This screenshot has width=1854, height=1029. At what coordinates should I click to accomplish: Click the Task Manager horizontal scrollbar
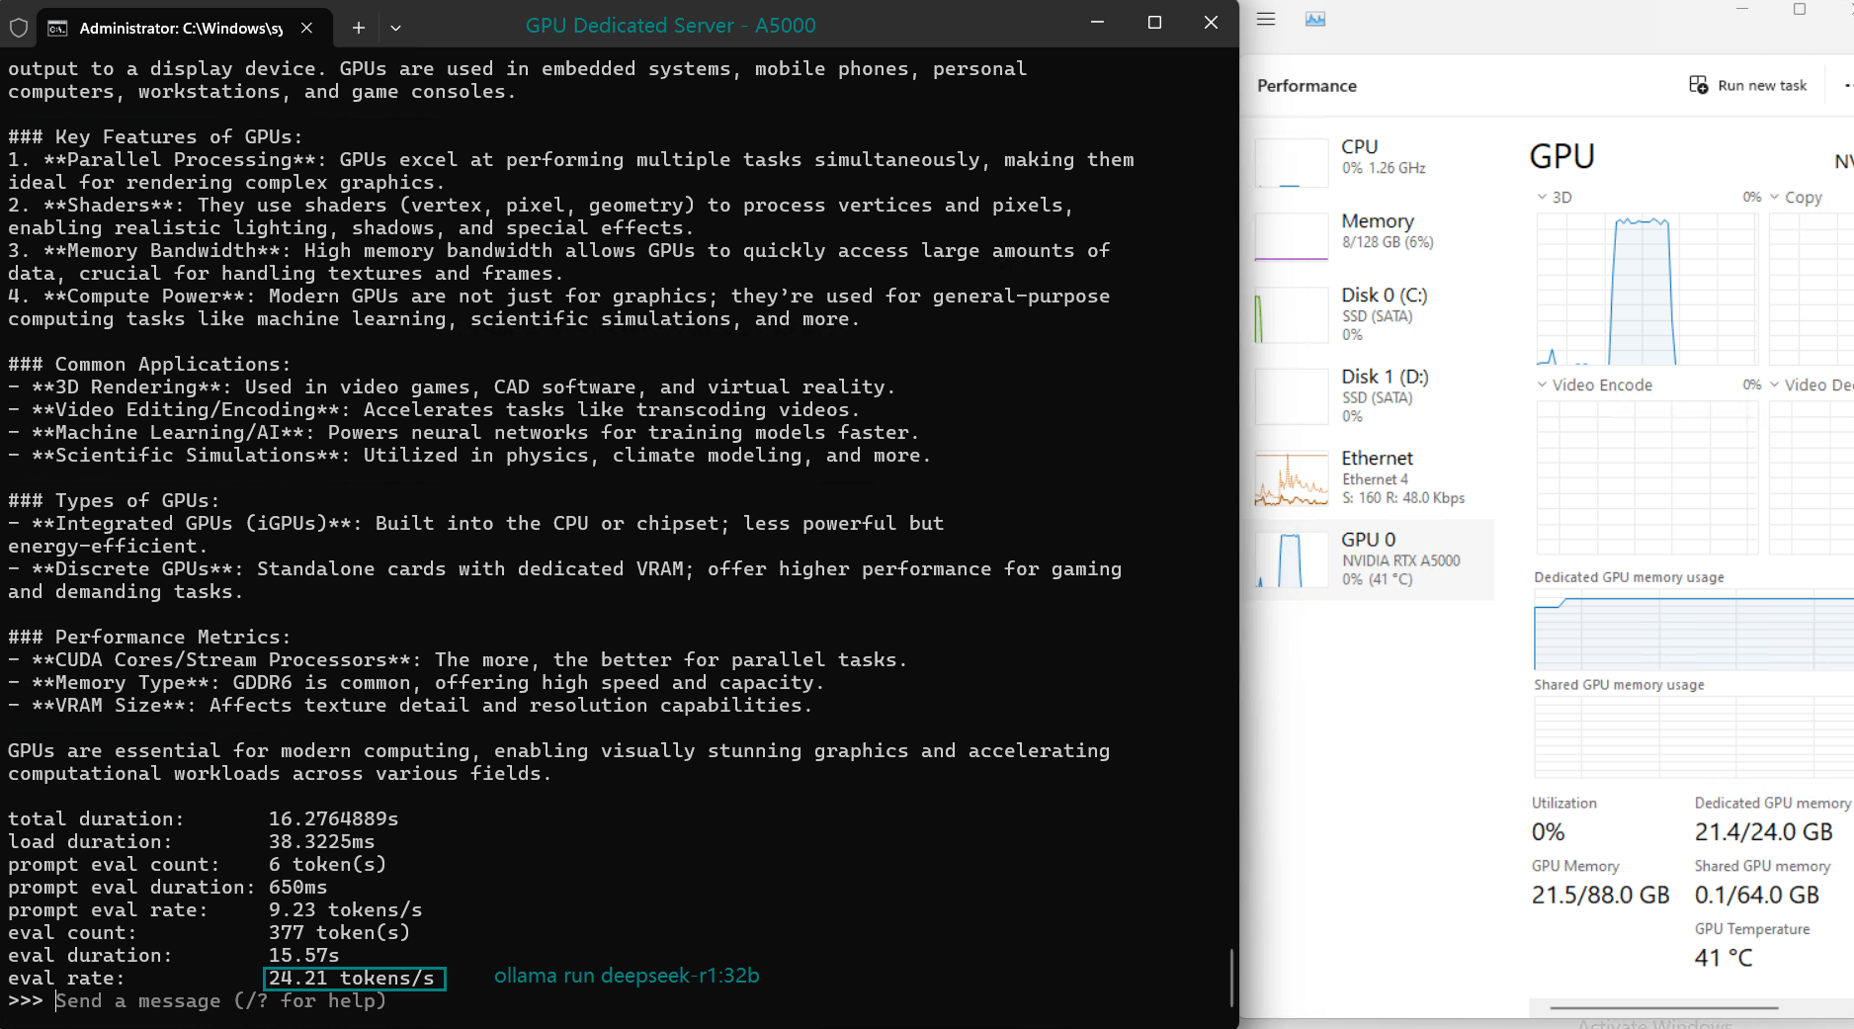(x=1664, y=1007)
